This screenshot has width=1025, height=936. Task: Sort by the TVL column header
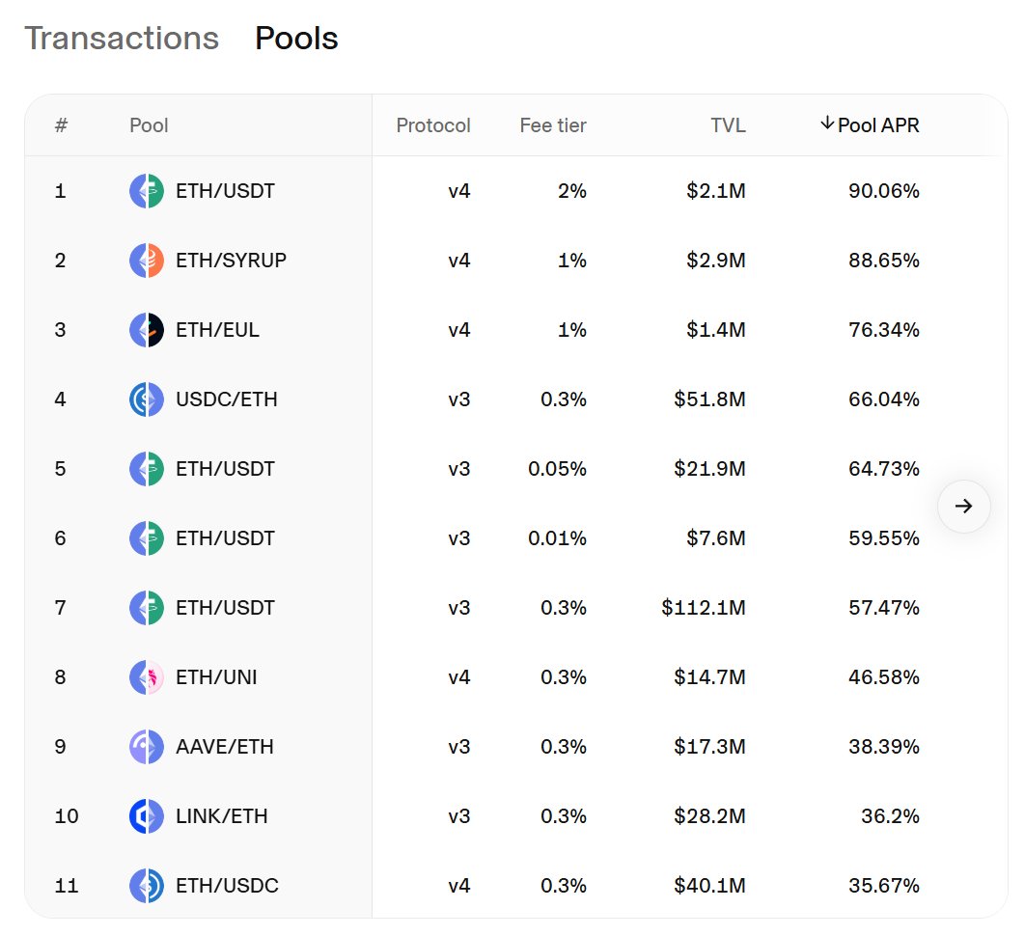[729, 124]
